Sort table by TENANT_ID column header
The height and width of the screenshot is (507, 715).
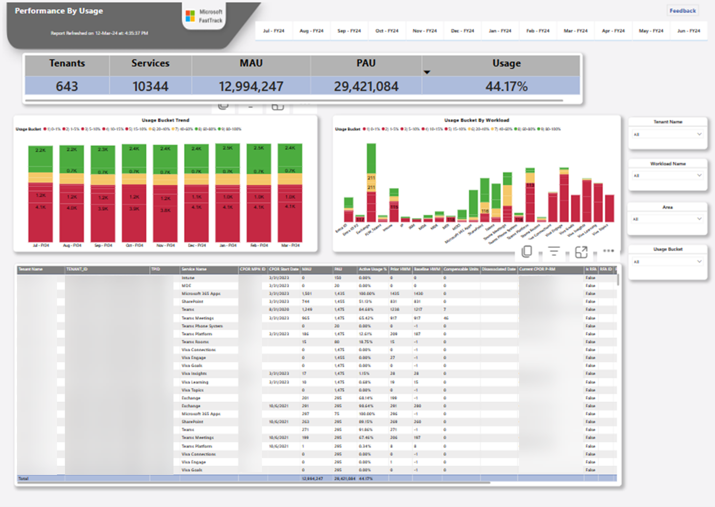pos(77,269)
